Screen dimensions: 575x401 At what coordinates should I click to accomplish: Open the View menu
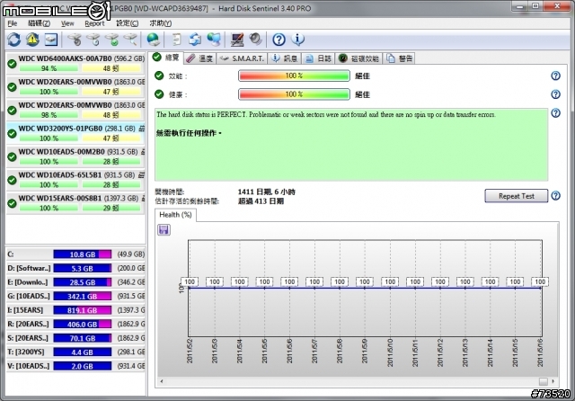tap(67, 23)
